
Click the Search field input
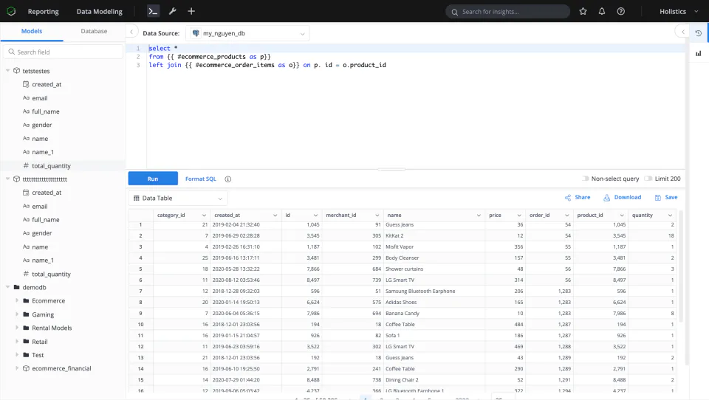pyautogui.click(x=64, y=52)
